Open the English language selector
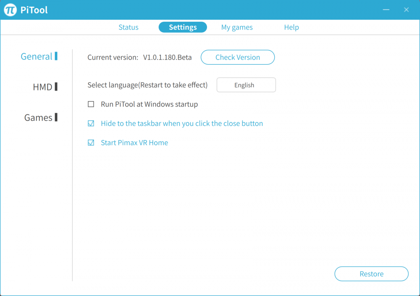420x296 pixels. coord(246,85)
